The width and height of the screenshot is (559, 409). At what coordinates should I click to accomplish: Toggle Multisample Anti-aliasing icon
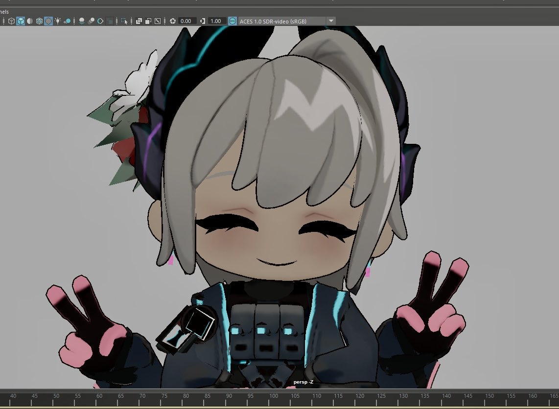(x=100, y=21)
